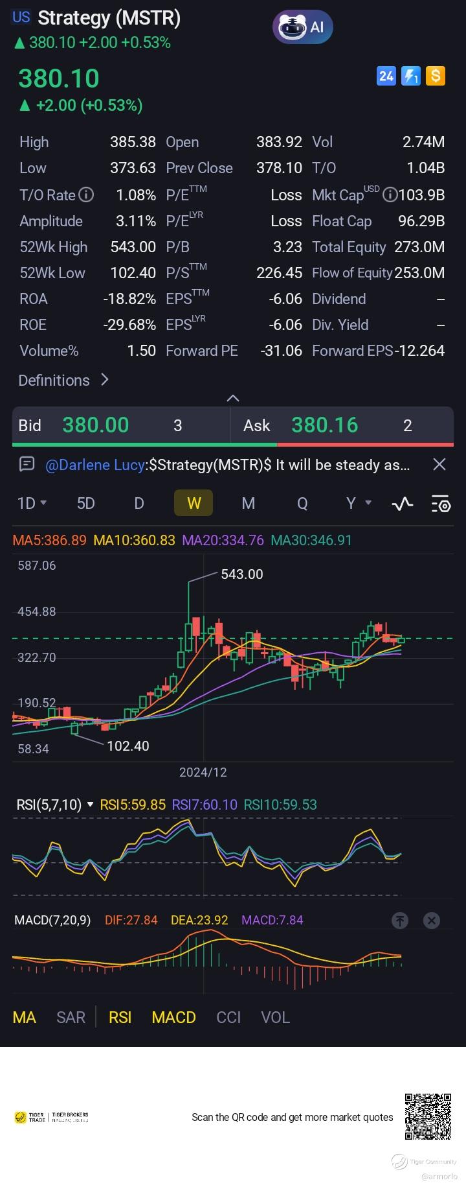Image resolution: width=466 pixels, height=1187 pixels.
Task: Switch to Q quarterly chart
Action: 302,503
